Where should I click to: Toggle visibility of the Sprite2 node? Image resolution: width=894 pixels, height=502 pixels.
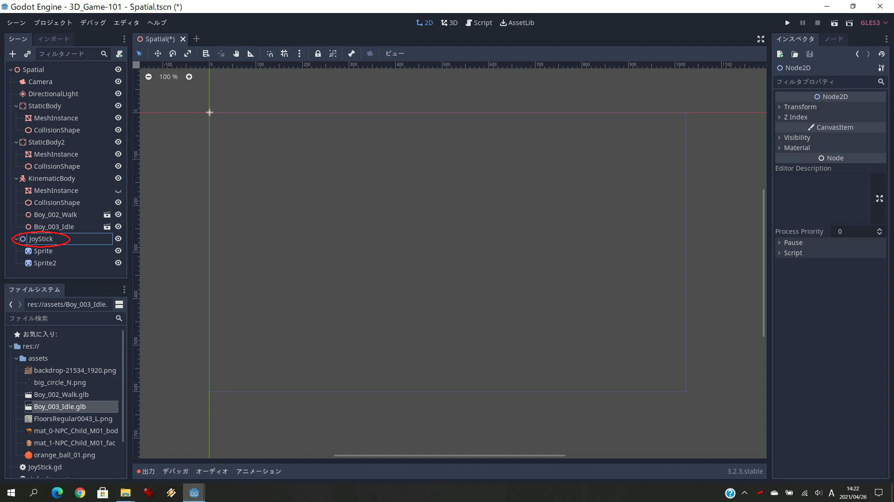[x=118, y=263]
